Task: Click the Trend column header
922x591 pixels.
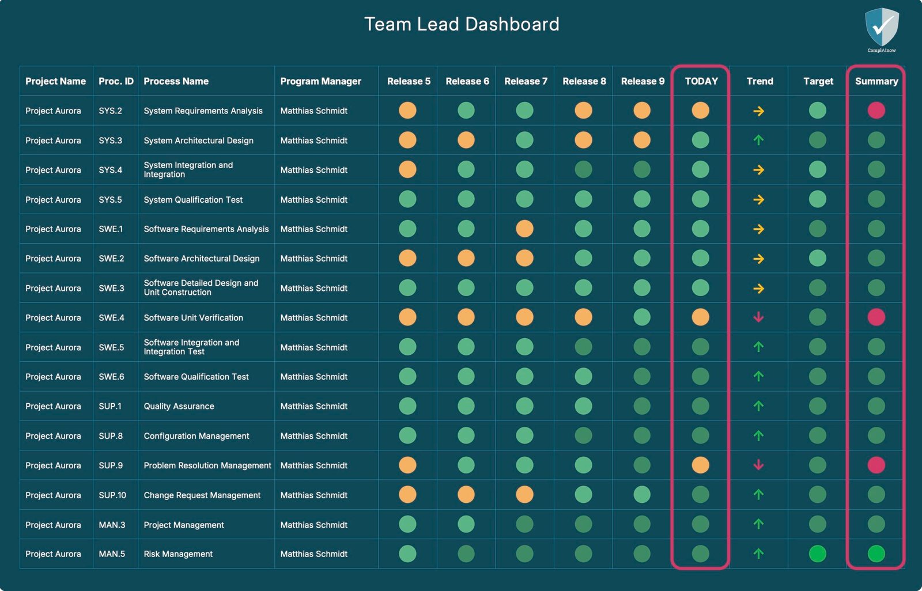Action: click(x=759, y=81)
